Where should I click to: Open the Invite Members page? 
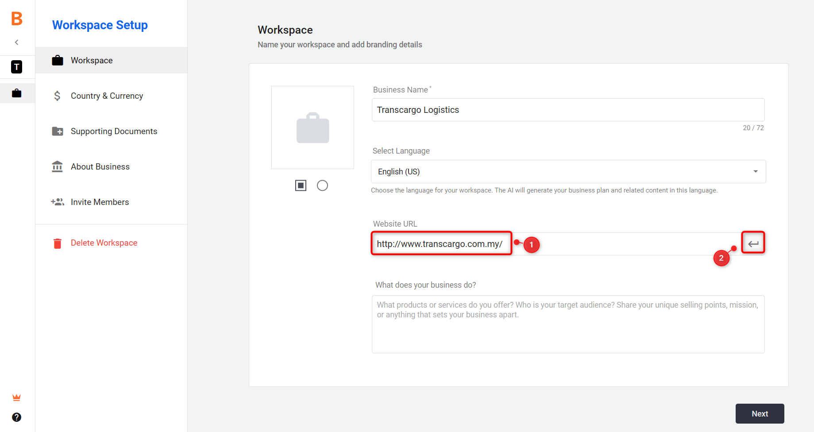111,202
